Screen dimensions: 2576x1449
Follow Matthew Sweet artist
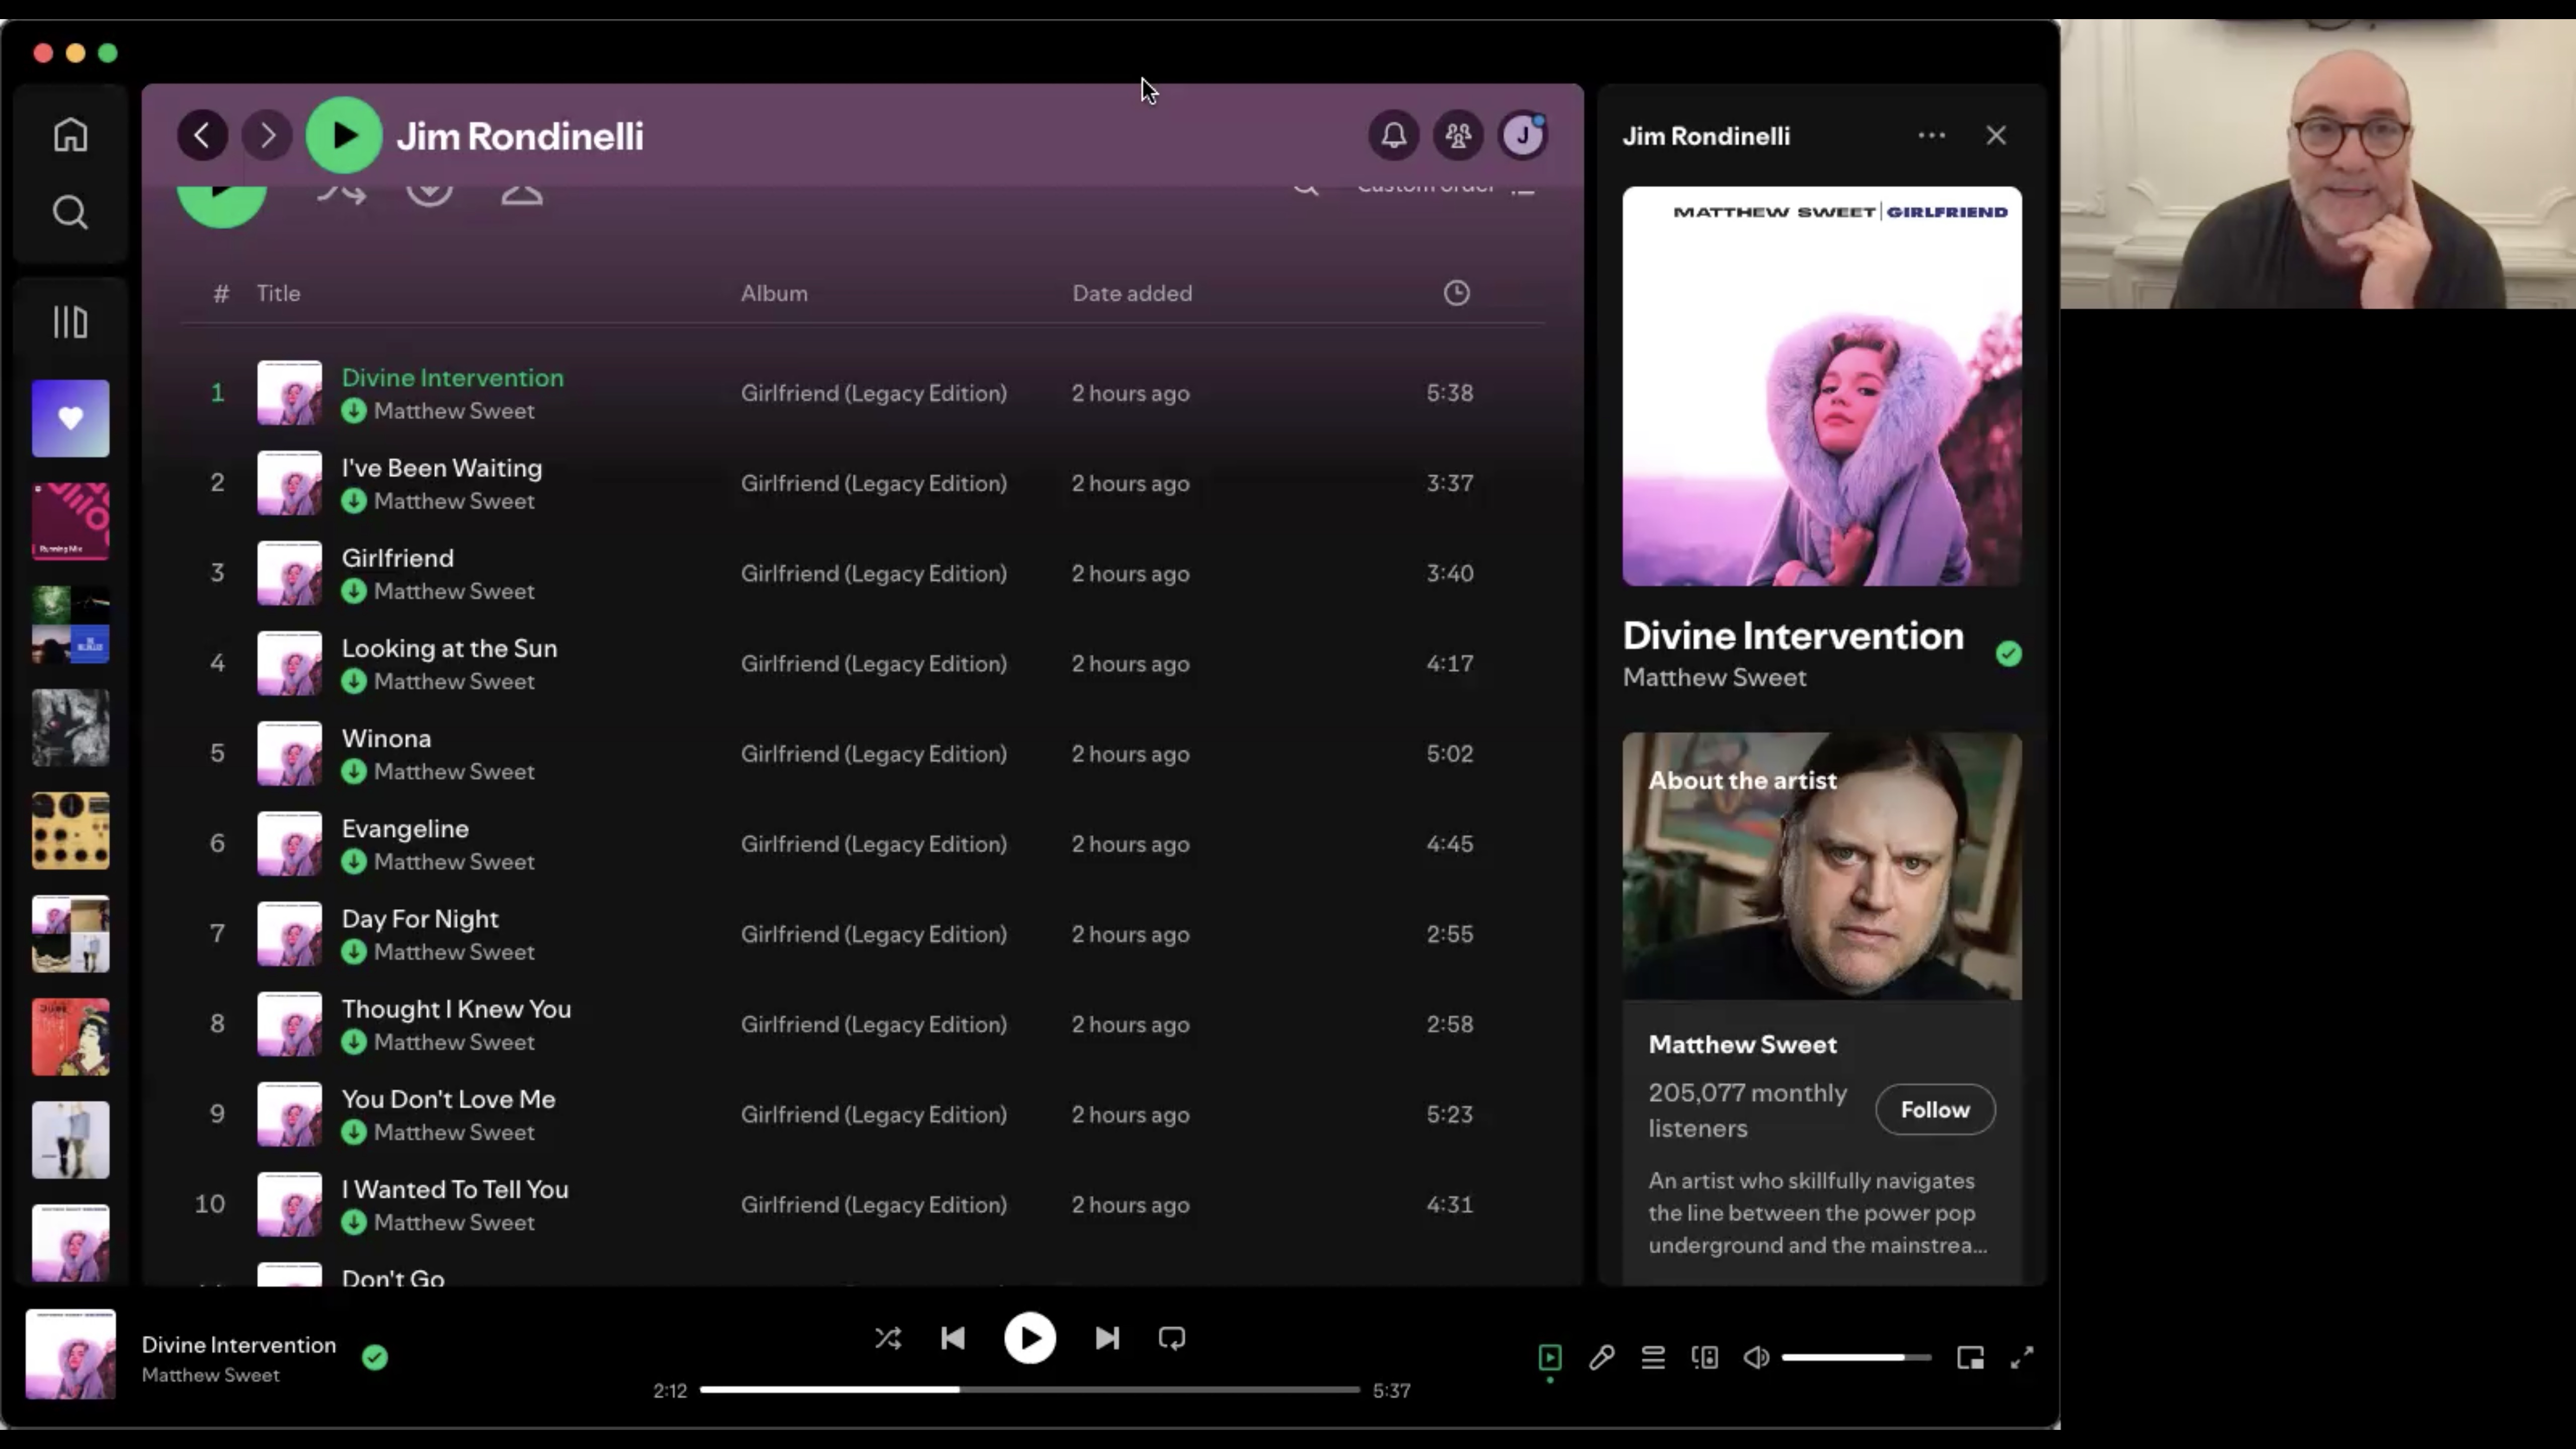tap(1934, 1109)
